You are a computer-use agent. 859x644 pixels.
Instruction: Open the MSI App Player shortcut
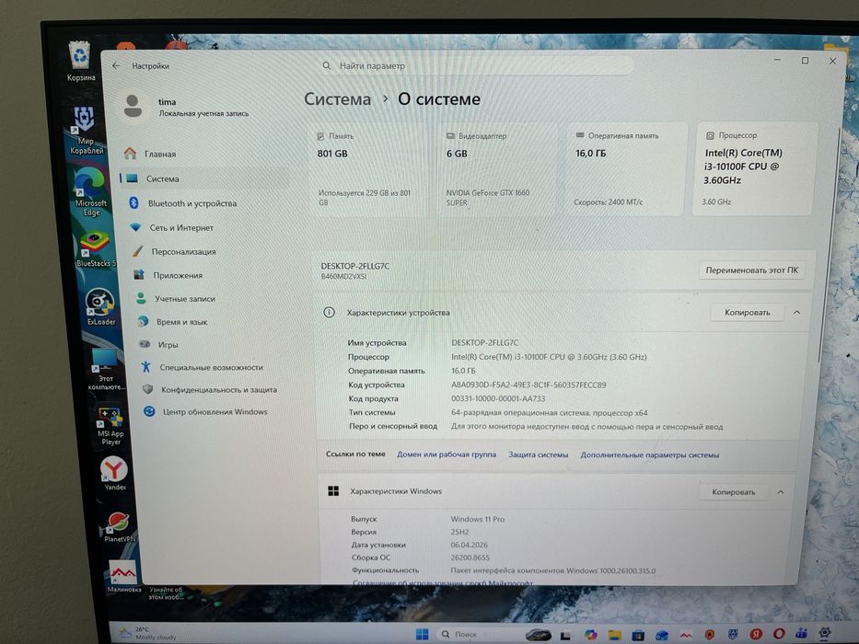(x=110, y=426)
